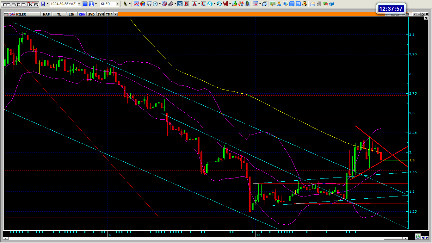This screenshot has height=243, width=432.
Task: Toggle the SVD chart option
Action: pos(91,14)
